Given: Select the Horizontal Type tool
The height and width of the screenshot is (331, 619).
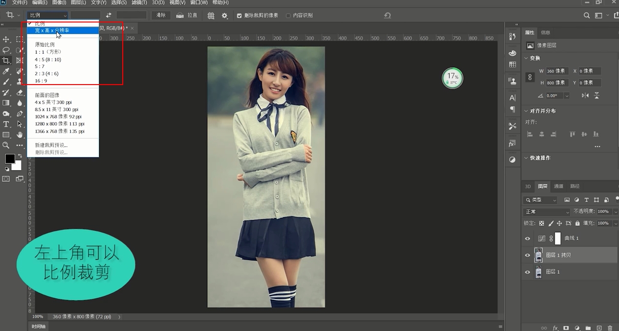Looking at the screenshot, I should coord(6,124).
